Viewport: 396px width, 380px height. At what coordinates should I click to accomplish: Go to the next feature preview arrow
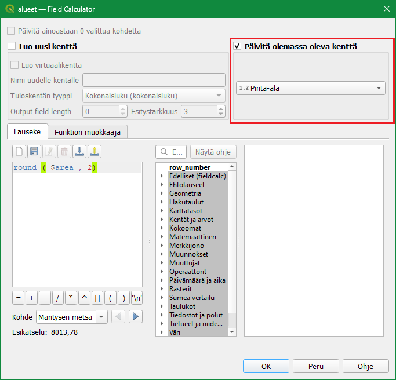pyautogui.click(x=135, y=317)
